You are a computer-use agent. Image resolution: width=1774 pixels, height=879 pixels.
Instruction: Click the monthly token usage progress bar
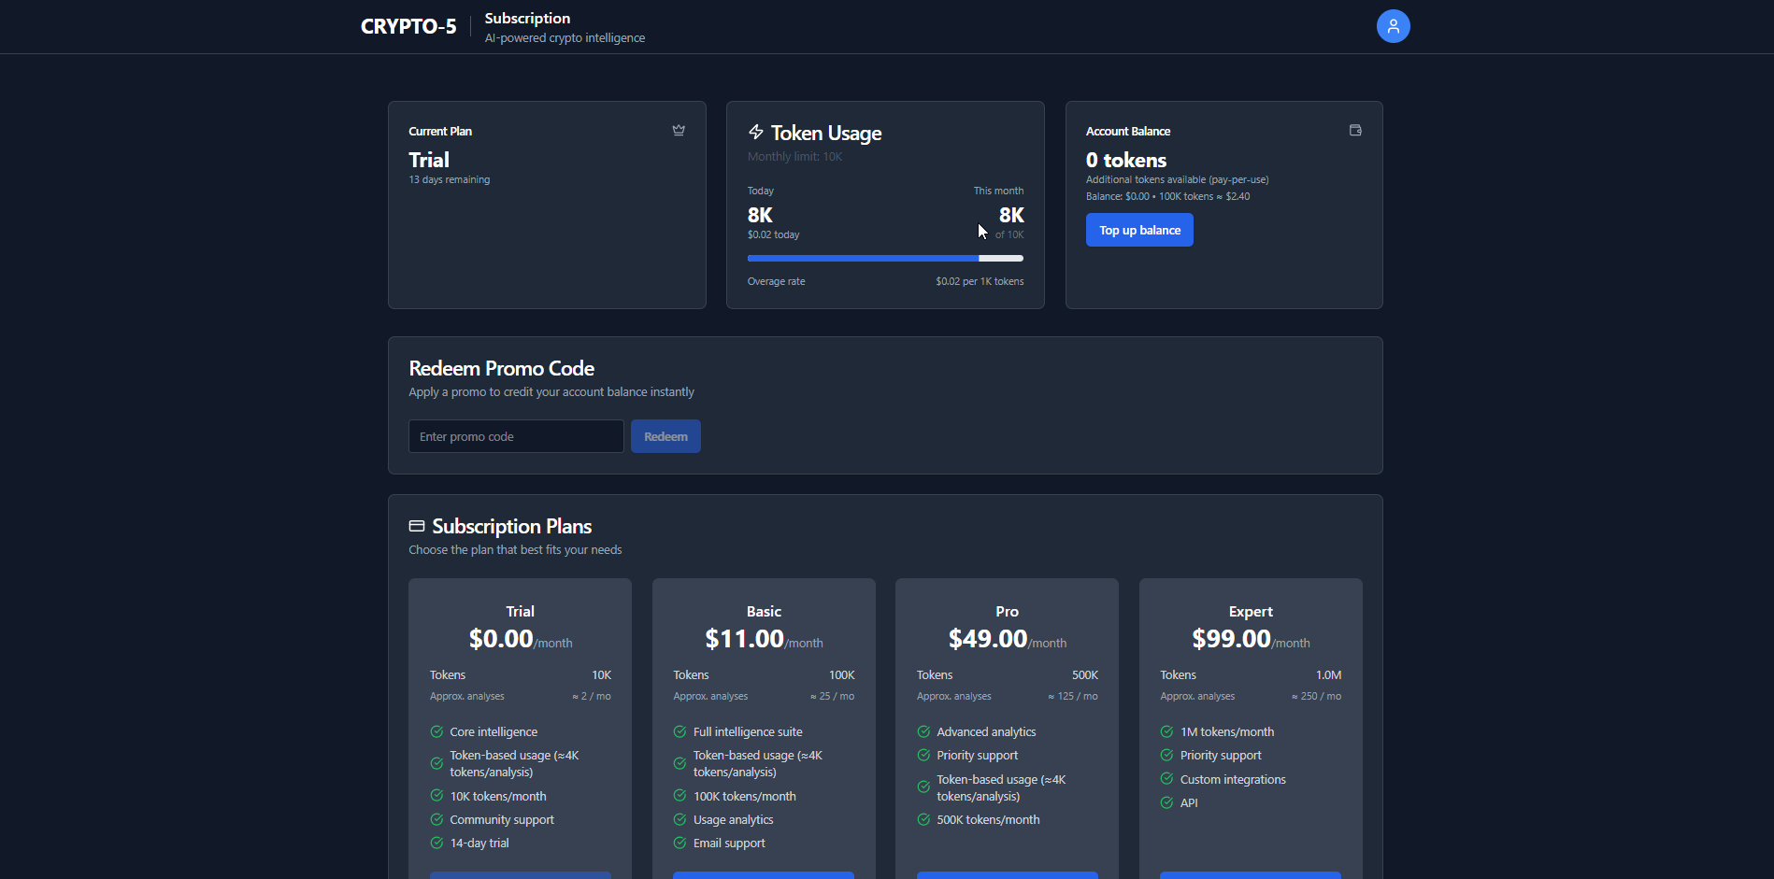pos(885,258)
